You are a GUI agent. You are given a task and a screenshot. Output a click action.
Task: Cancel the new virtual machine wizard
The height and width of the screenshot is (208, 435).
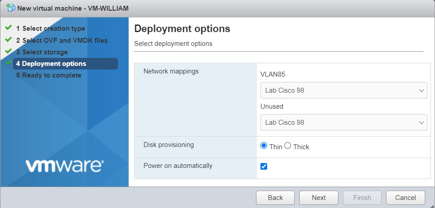(x=405, y=198)
